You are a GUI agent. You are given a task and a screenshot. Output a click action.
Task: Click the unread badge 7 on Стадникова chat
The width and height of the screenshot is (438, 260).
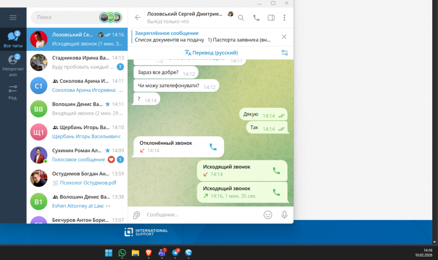[x=120, y=67]
